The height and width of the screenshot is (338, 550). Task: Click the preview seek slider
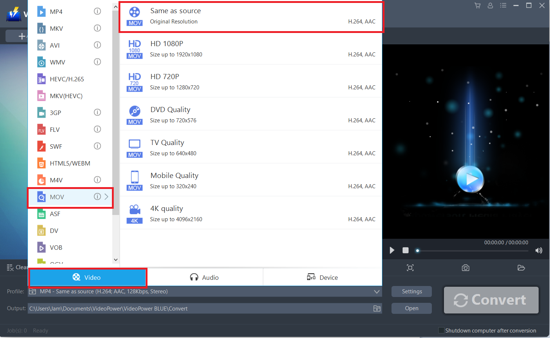[x=472, y=251]
